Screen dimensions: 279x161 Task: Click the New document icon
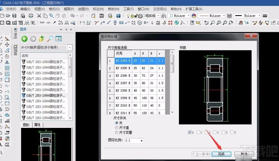[x=2, y=16]
